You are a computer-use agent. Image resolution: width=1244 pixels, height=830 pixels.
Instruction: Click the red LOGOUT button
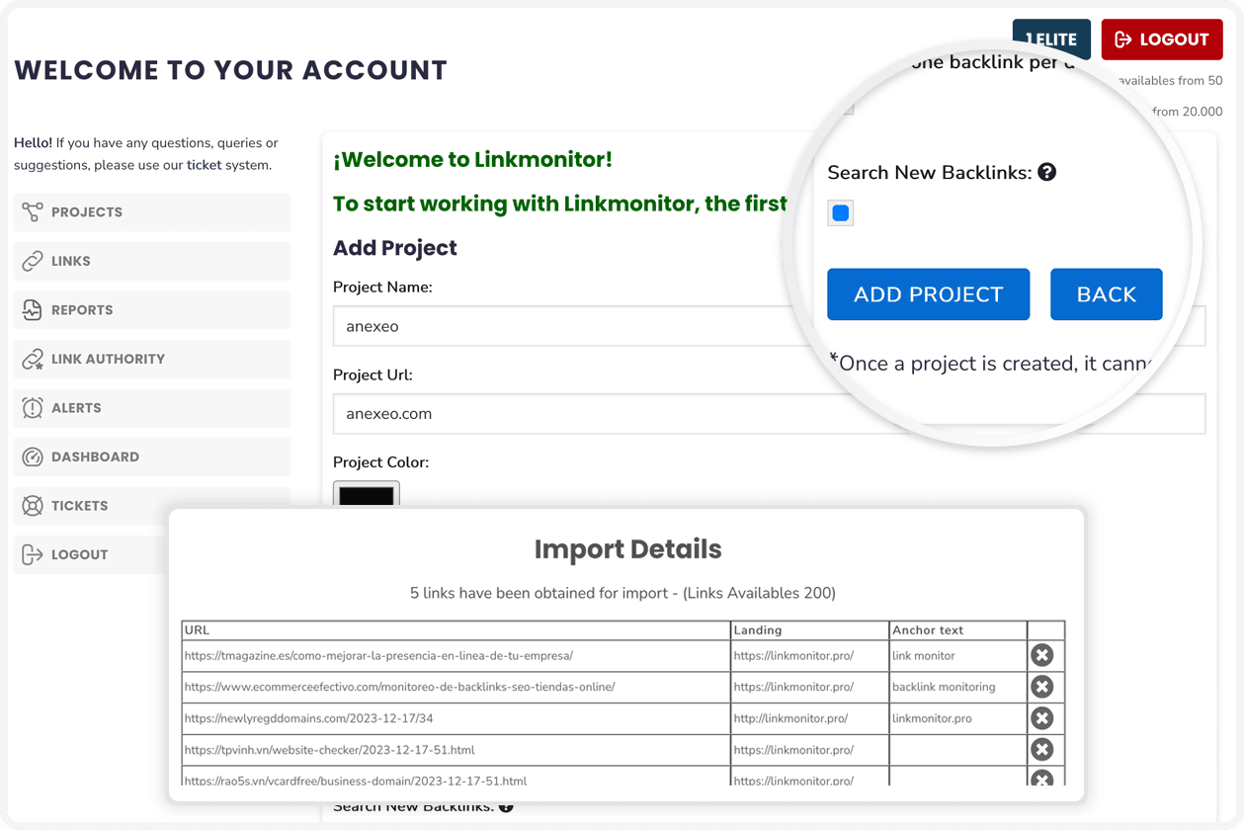(1162, 40)
